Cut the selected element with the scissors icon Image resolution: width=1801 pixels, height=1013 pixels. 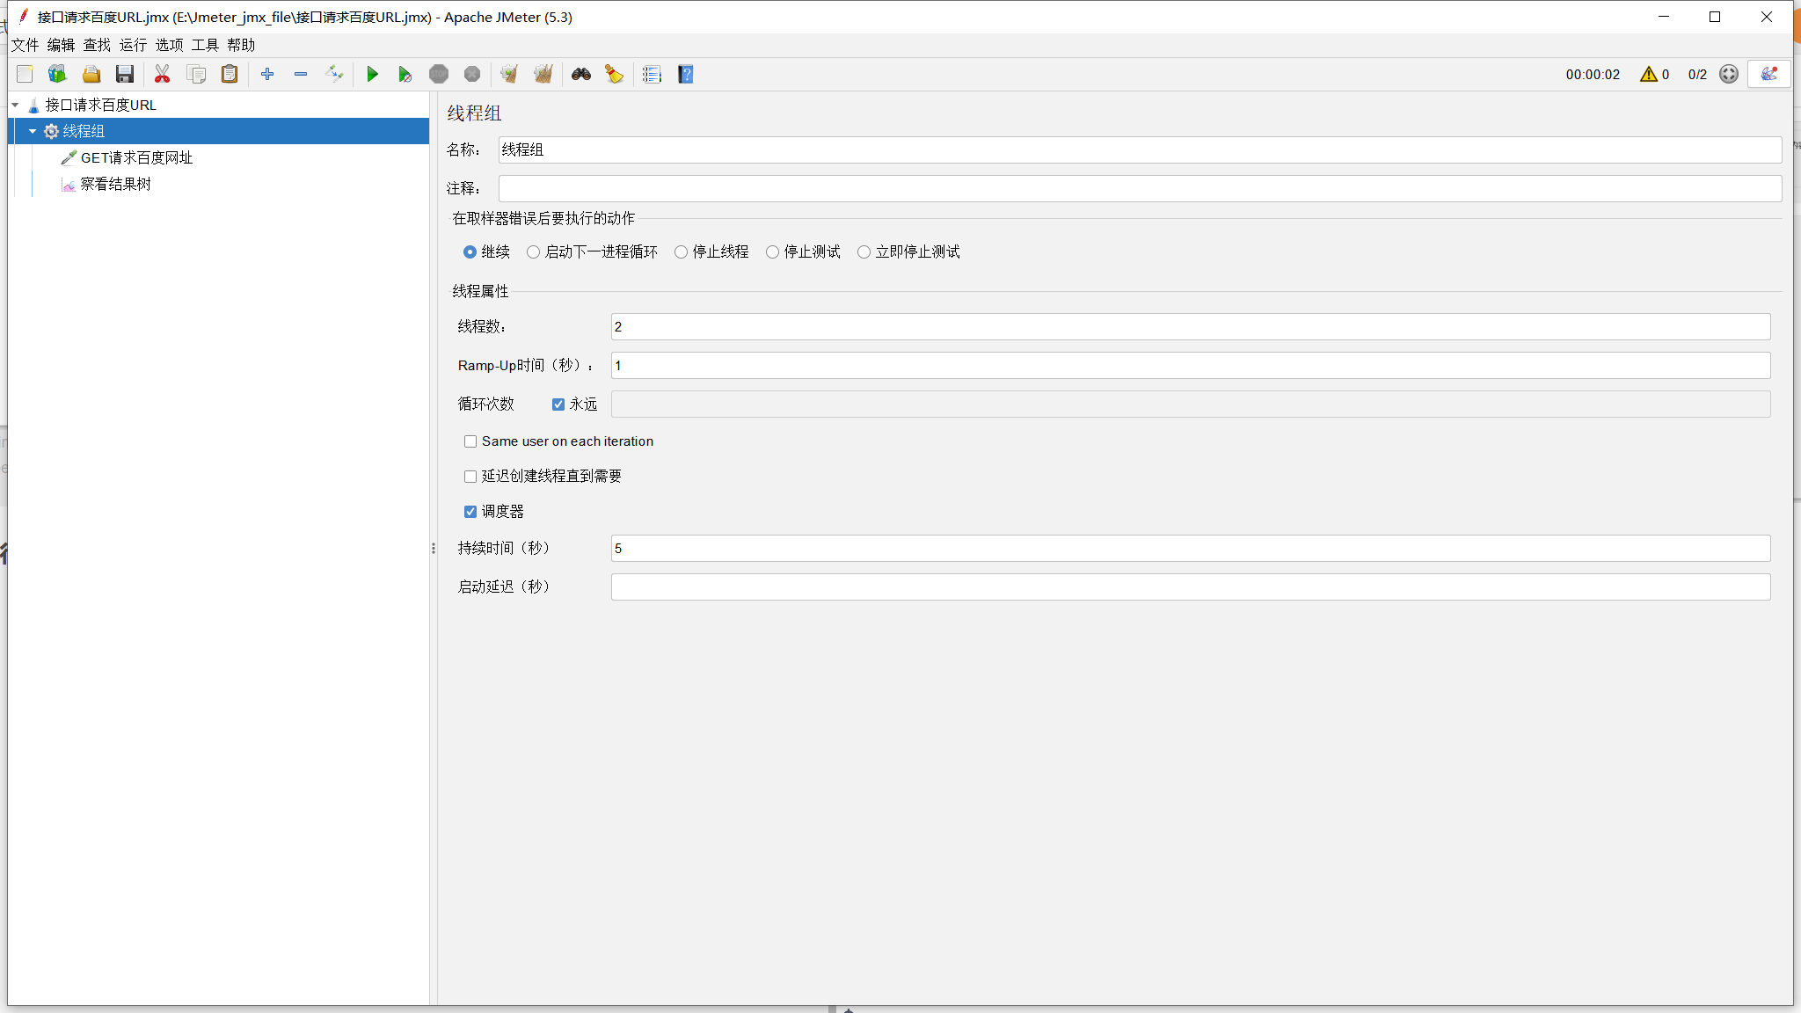(162, 74)
